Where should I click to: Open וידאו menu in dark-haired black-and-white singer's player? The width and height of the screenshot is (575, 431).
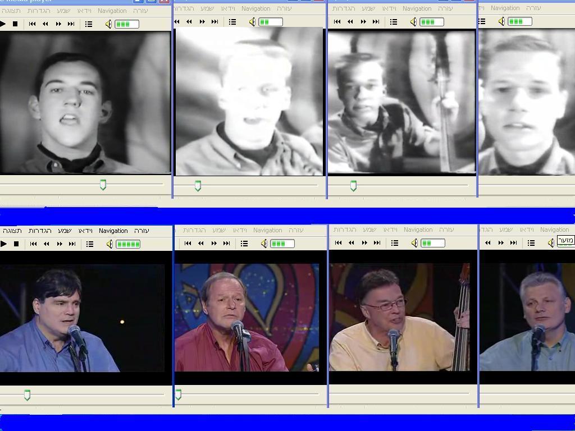[84, 11]
